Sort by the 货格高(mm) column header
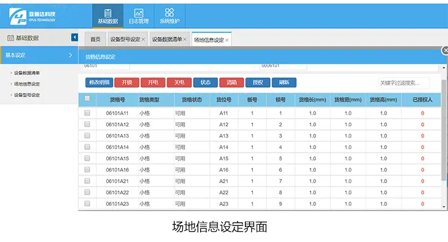This screenshot has width=448, height=242. pyautogui.click(x=383, y=100)
